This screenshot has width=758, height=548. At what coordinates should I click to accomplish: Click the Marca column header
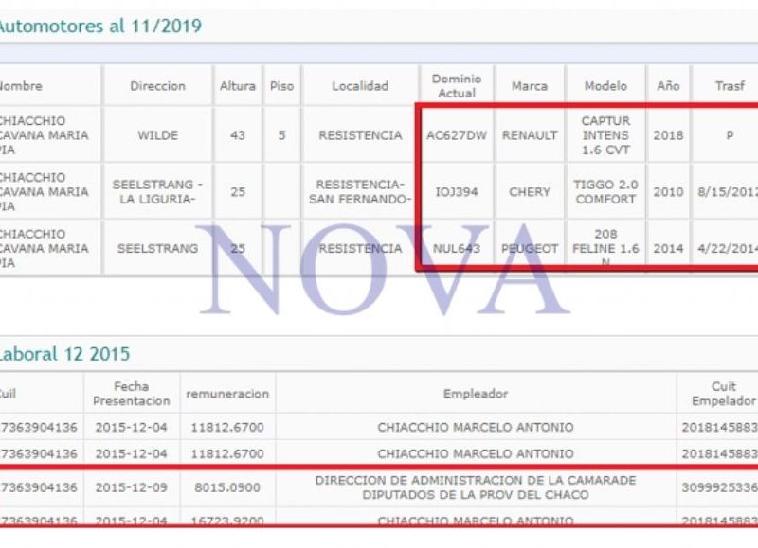529,86
